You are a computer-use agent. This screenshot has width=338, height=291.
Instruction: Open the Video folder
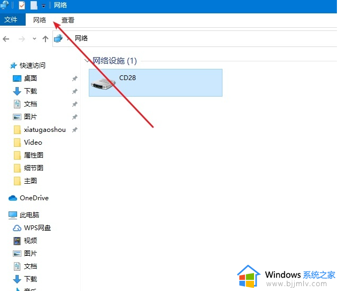click(x=33, y=143)
